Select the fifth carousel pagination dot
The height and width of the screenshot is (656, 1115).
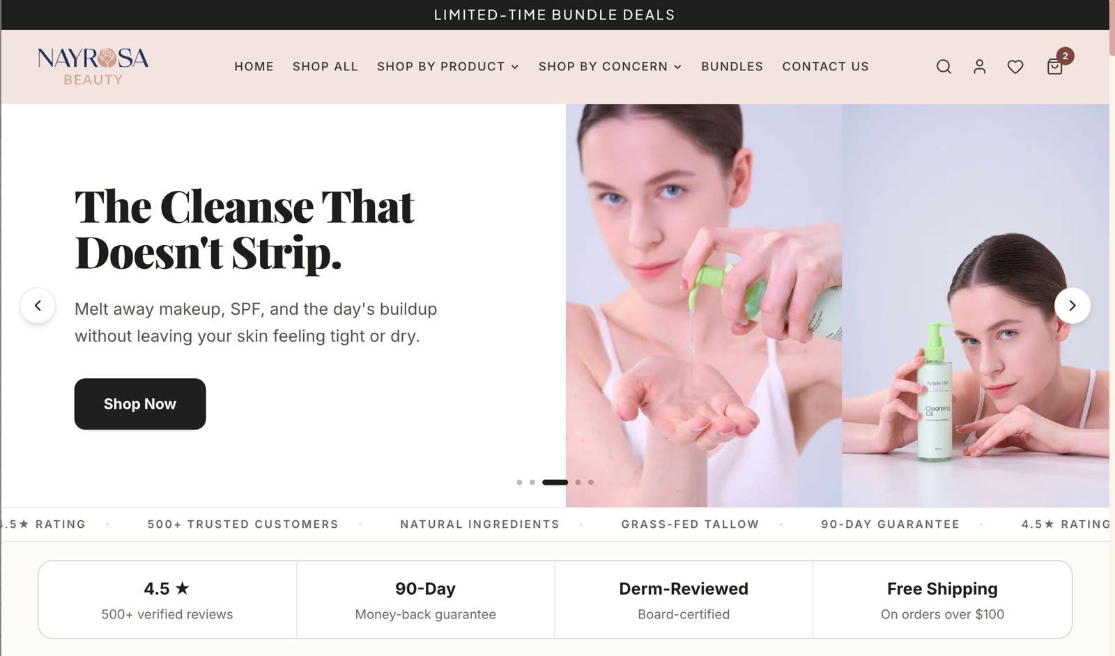pyautogui.click(x=591, y=482)
